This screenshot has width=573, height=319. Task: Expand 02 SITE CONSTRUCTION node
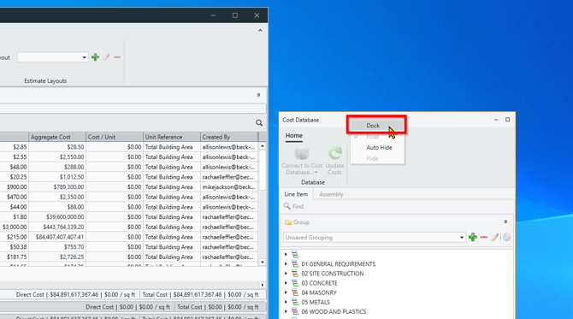tap(286, 274)
